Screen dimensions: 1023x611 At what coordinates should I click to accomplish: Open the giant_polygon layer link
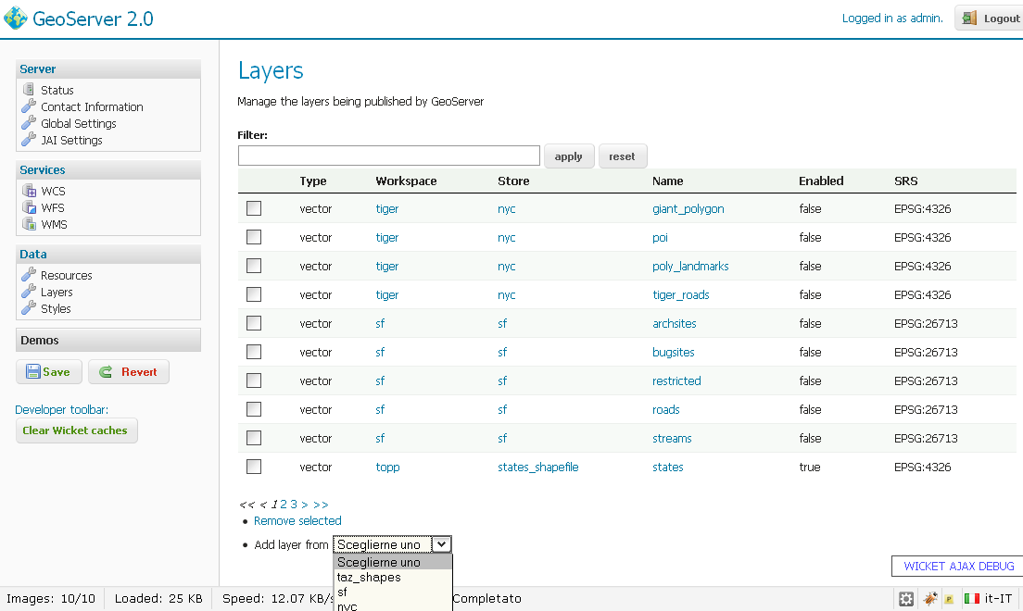point(688,208)
